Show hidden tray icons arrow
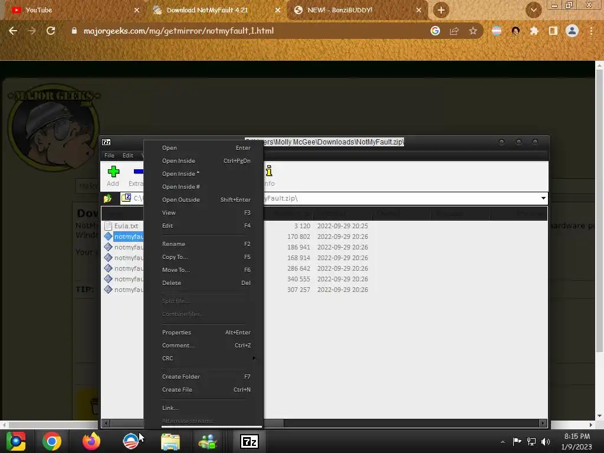 point(503,442)
